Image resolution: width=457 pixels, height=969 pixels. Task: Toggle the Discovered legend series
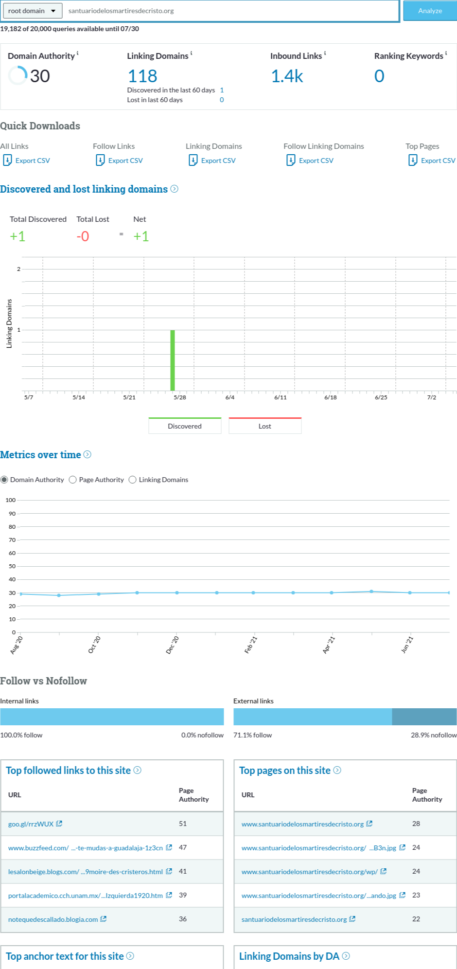185,426
